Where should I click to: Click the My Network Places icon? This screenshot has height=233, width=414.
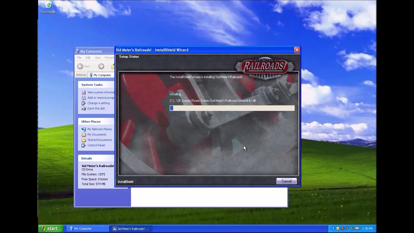pos(84,129)
